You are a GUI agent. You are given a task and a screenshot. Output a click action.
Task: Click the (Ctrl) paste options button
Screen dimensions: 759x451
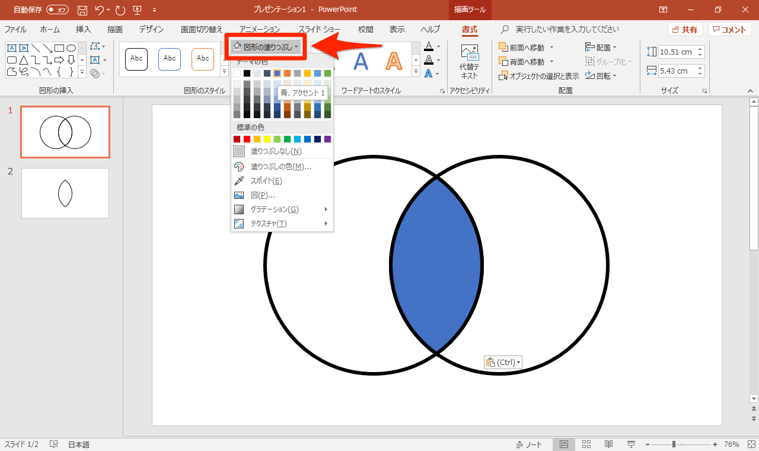503,362
